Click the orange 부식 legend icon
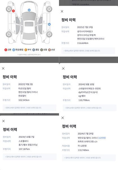This screenshot has height=170, width=118. point(26,50)
